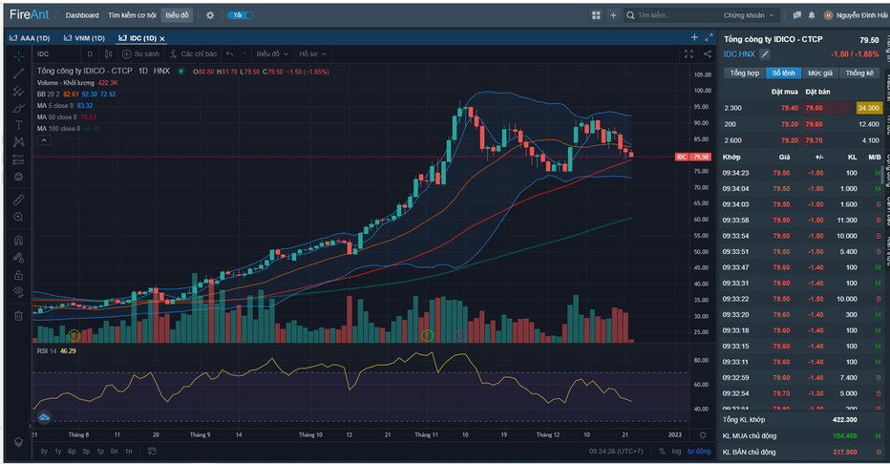
Task: Select the Mức giá tab
Action: [819, 73]
